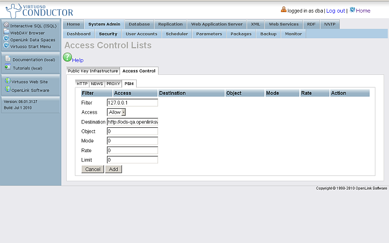Open the NEWS access list tab
Image resolution: width=389 pixels, height=243 pixels.
tap(97, 84)
